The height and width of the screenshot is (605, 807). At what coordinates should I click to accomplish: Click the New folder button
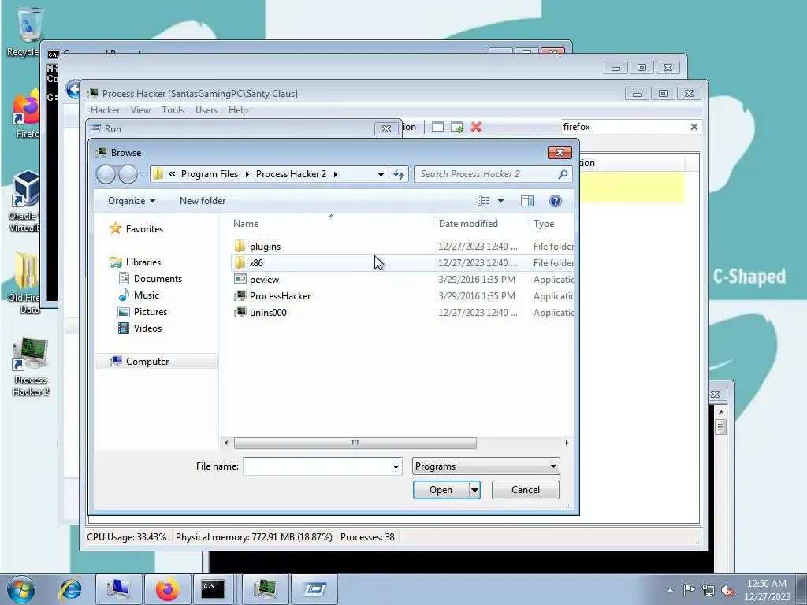point(203,201)
